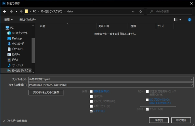The image size is (195, 126).
Task: Create 新しいフォルダー
Action: (28, 19)
